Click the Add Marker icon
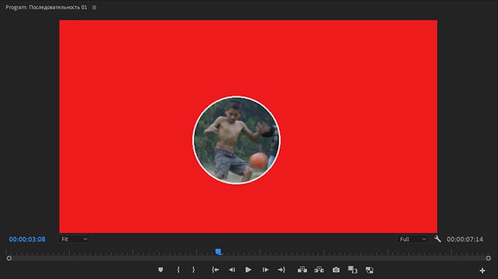This screenshot has width=498, height=279. (161, 270)
